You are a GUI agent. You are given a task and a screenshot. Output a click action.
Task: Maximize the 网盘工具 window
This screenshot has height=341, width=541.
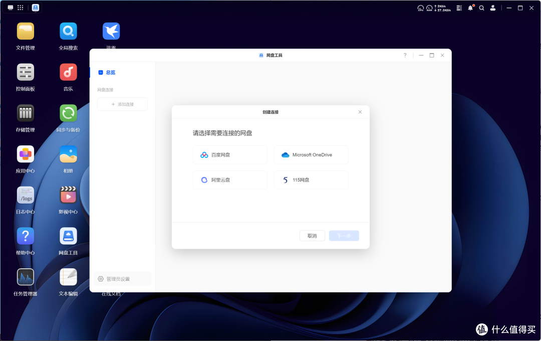coord(432,55)
